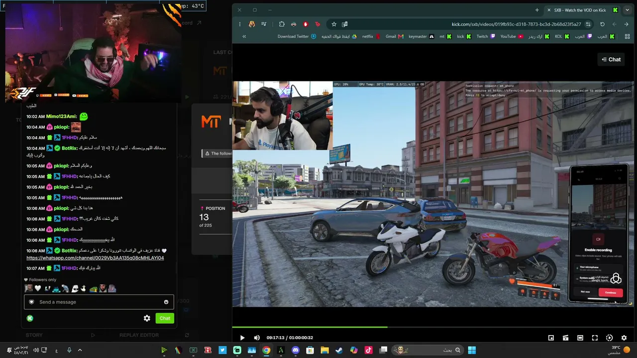Open the keymaster bookmark
This screenshot has width=637, height=358.
point(421,36)
